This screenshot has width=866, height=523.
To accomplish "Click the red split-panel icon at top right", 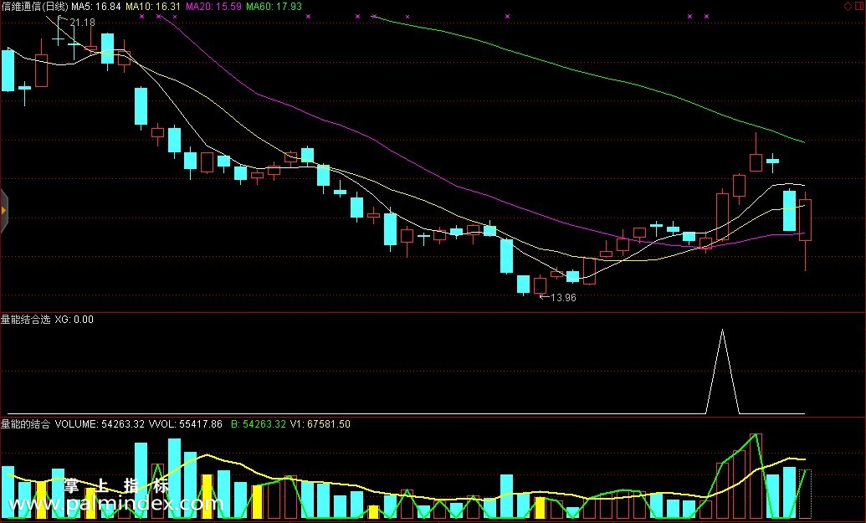I will tap(858, 6).
